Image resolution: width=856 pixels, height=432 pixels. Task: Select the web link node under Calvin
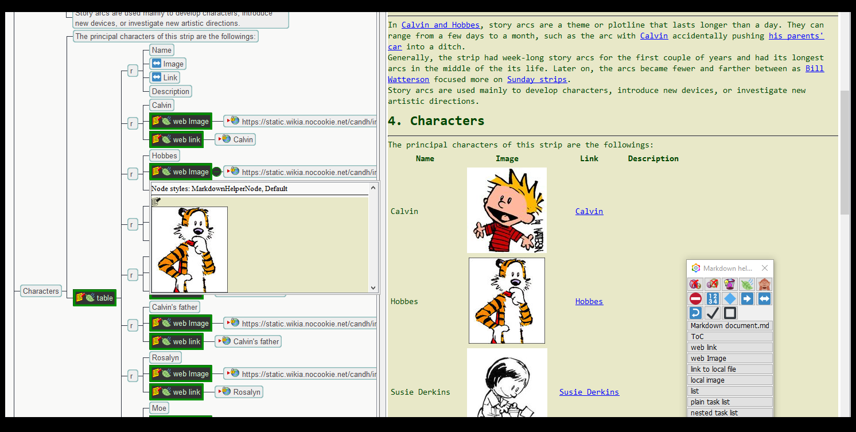tap(177, 139)
